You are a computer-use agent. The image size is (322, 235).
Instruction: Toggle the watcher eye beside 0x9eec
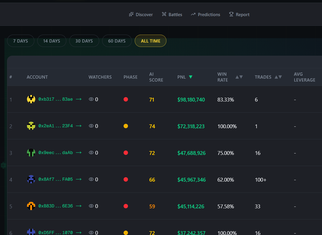coord(91,153)
